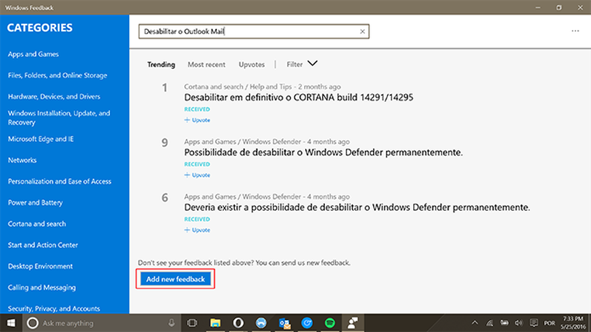This screenshot has height=332, width=591.
Task: Open the network tray icon
Action: pos(489,323)
